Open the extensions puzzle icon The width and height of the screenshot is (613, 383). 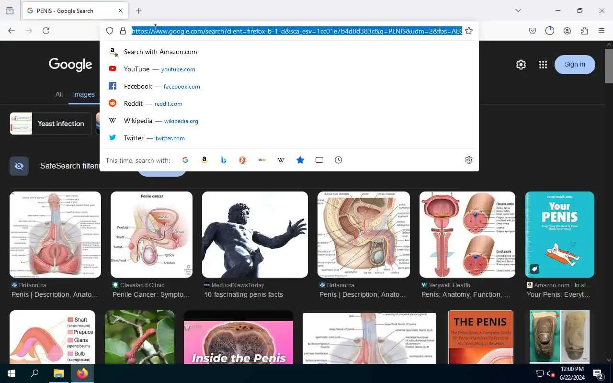point(584,31)
